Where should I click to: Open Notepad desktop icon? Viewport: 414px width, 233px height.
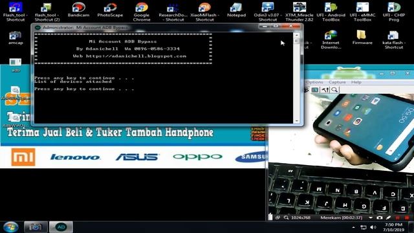click(236, 10)
